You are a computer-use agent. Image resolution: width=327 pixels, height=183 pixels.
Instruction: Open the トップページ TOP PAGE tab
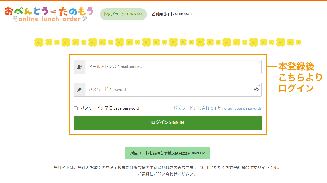(x=123, y=14)
